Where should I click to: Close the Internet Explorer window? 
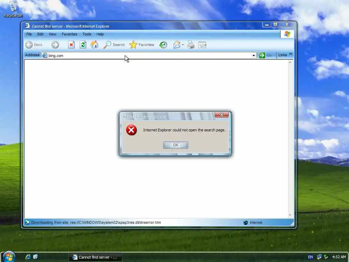[x=287, y=24]
